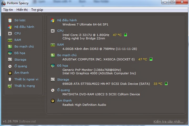Click the window resize grip in bottom corner
189x126 pixels.
pos(186,123)
